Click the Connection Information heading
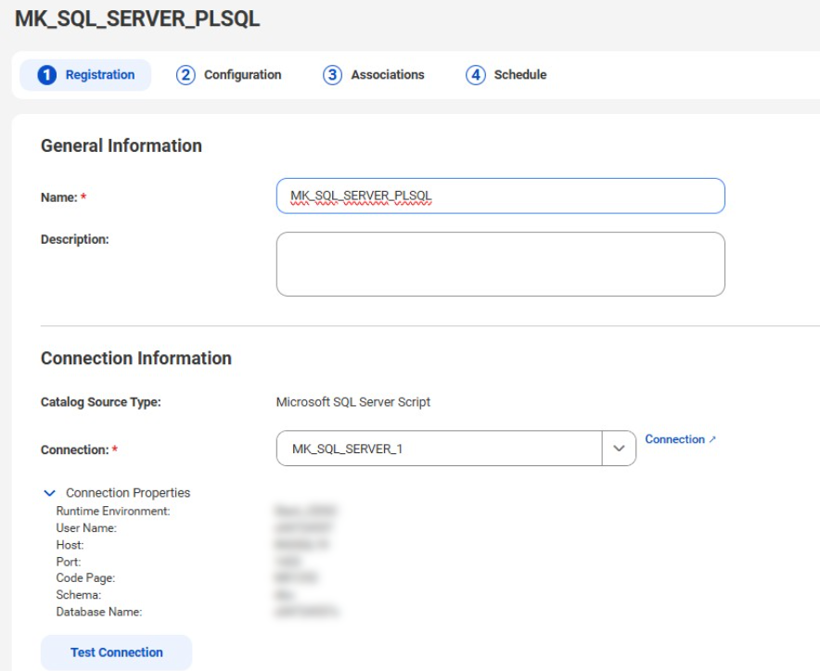 [136, 359]
